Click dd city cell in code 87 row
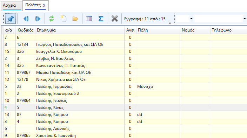247x138 pixels. 158,115
